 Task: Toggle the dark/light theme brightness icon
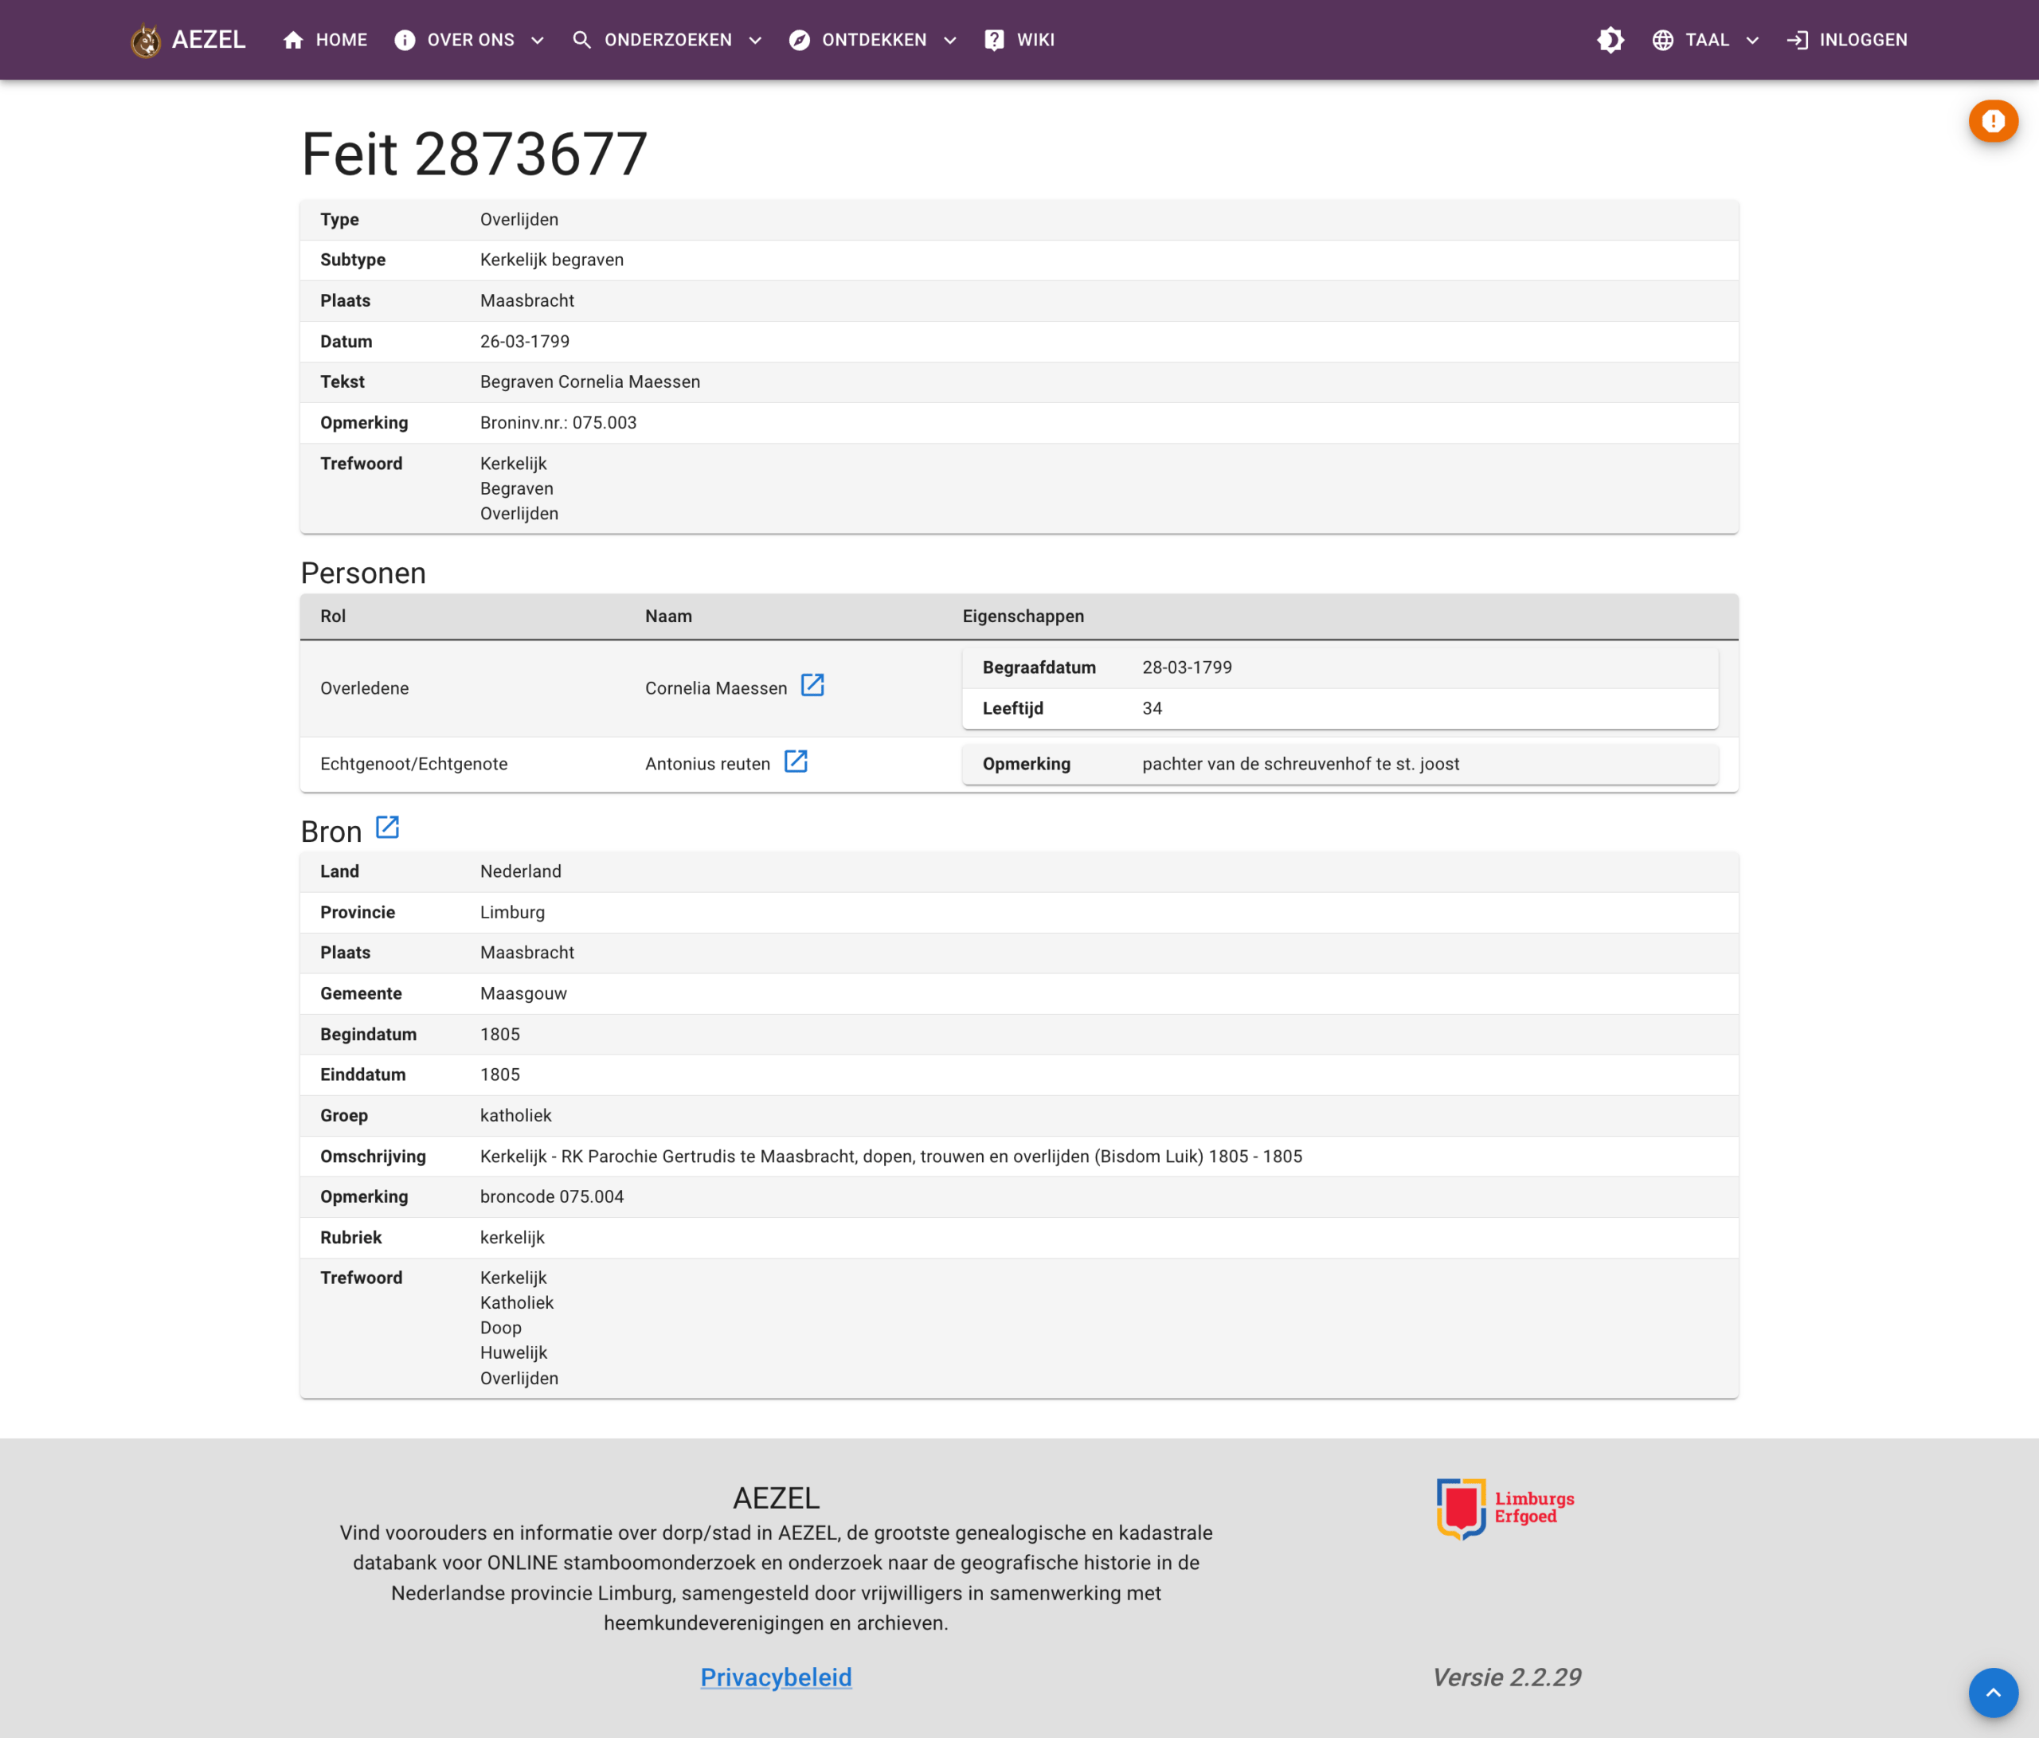1610,41
